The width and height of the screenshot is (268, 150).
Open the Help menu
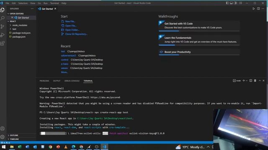pos(64,3)
